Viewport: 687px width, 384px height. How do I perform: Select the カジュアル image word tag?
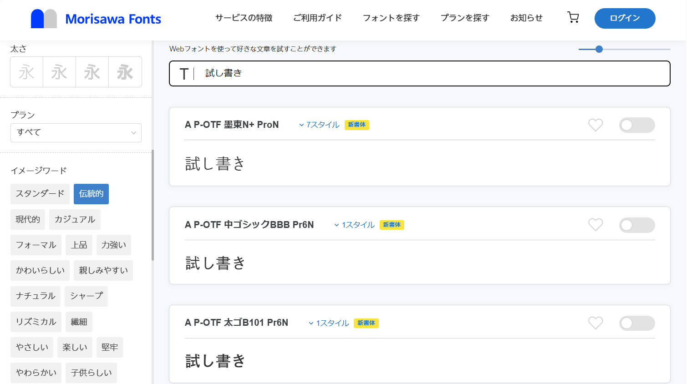click(75, 219)
